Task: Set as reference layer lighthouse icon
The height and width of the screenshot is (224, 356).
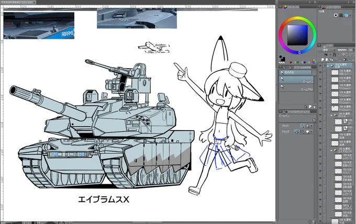Action: tap(330, 55)
